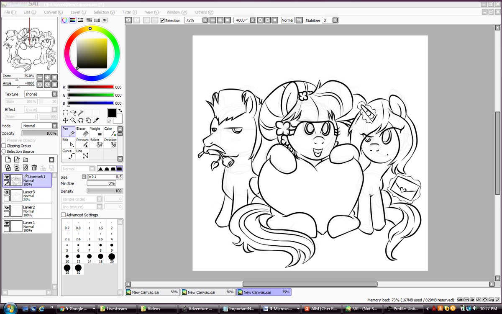Select the Pen tool

(x=68, y=131)
